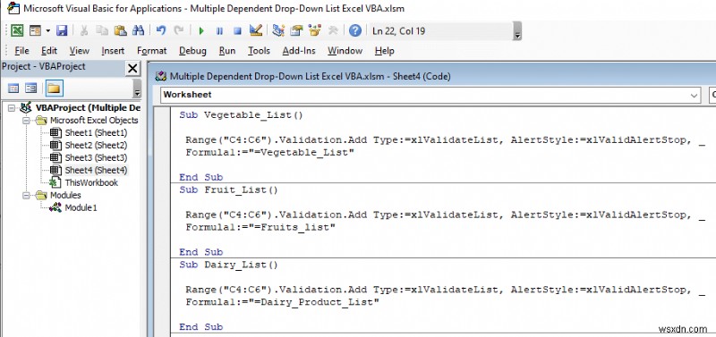Select the Microsoft Excel Objects folder
This screenshot has width=716, height=337.
(x=94, y=121)
